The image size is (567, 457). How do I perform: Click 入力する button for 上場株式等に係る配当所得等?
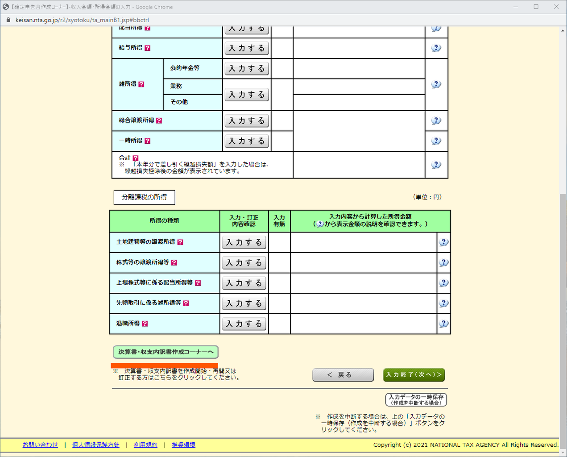[244, 283]
